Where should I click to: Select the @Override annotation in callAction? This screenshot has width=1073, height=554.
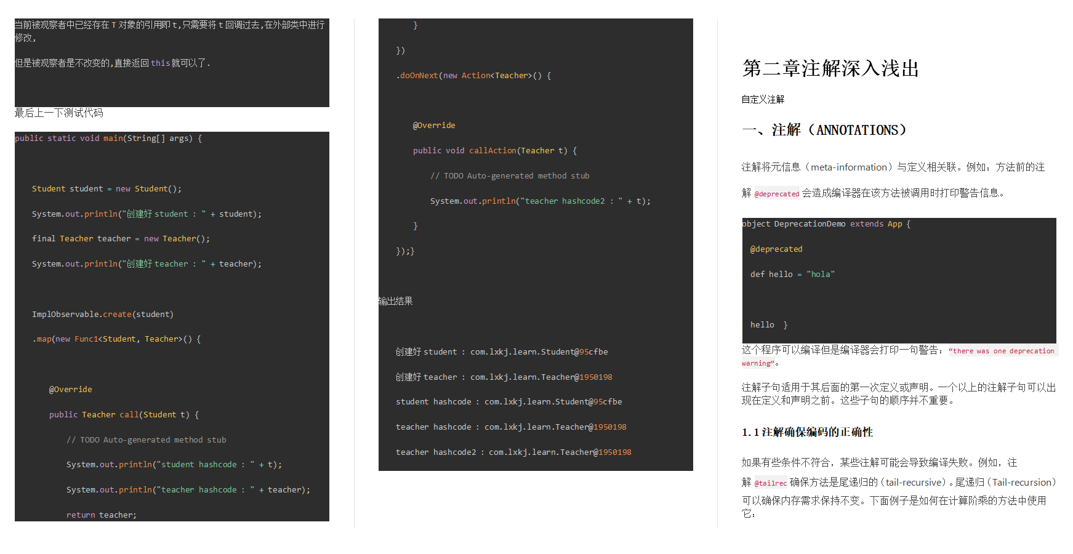434,125
